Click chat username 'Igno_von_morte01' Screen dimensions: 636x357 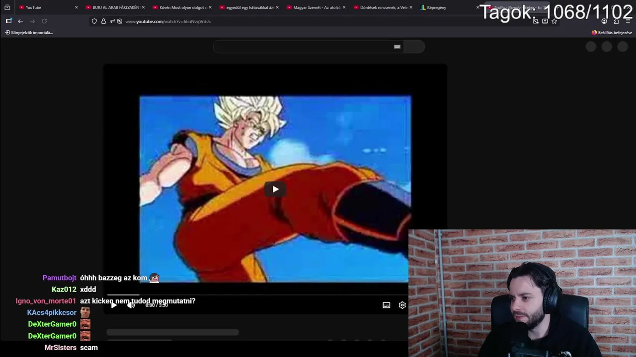(46, 301)
